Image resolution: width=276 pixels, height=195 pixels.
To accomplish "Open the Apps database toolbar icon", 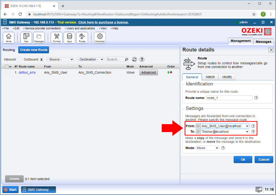I will [x=69, y=38].
